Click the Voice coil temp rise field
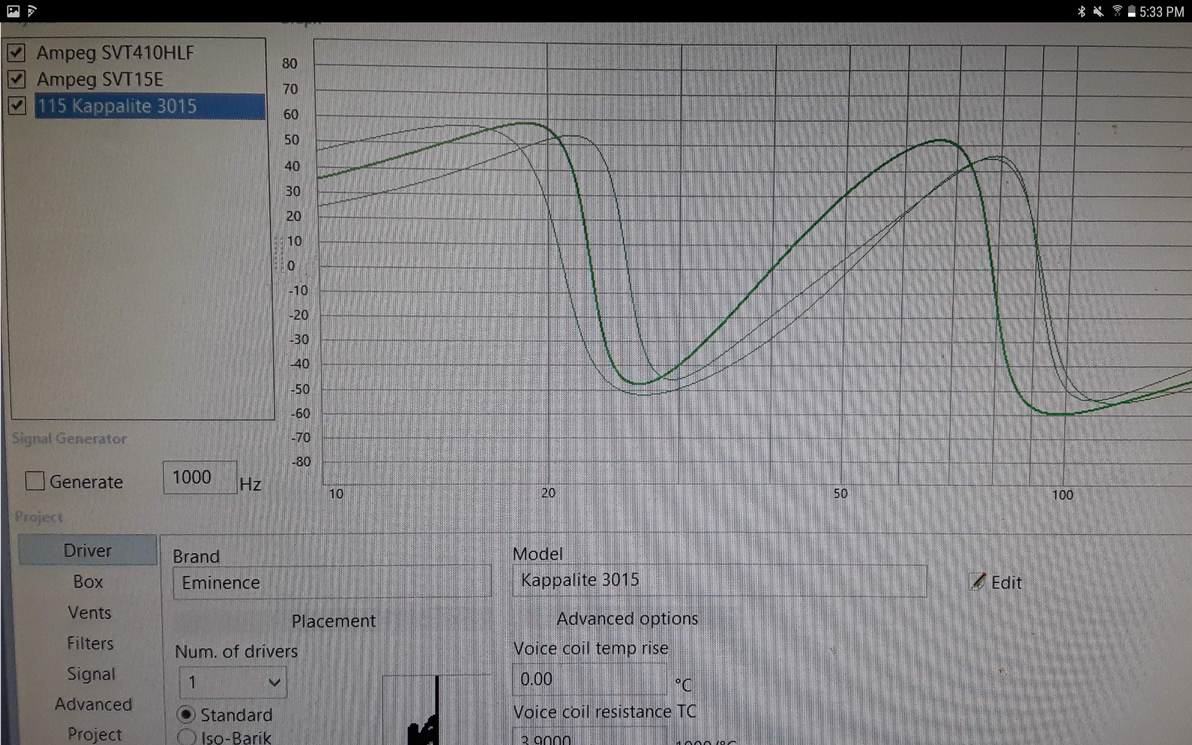 point(590,679)
